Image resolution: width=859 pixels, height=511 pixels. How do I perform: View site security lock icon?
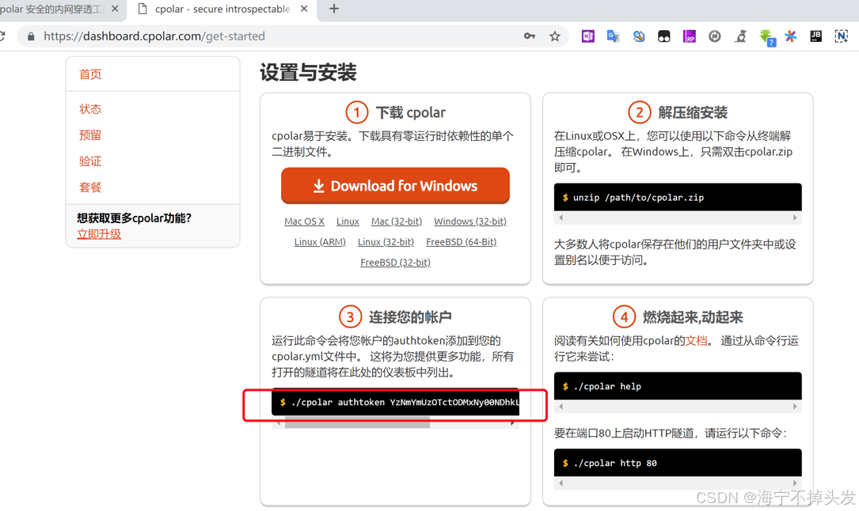(31, 36)
